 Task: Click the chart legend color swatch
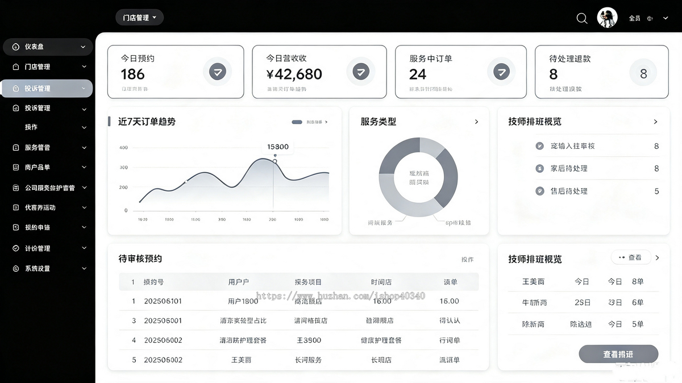click(297, 122)
